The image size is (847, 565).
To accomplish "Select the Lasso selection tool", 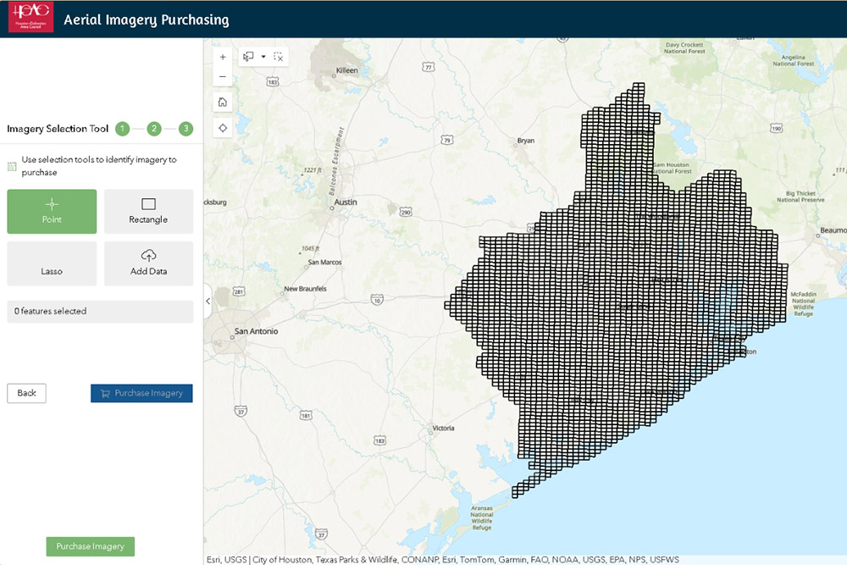I will click(52, 263).
